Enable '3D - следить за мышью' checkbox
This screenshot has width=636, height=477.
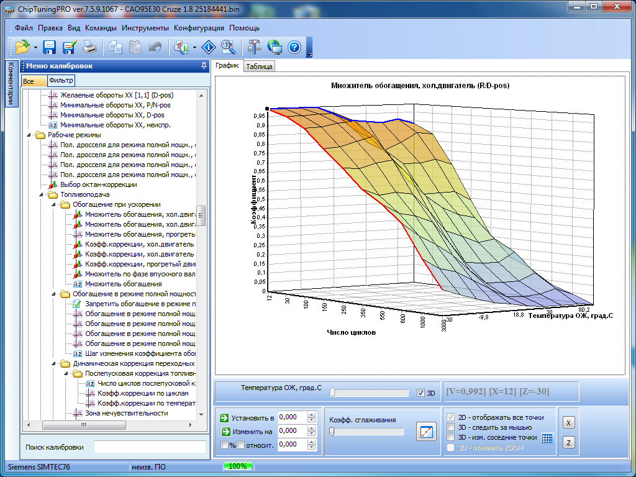click(452, 427)
